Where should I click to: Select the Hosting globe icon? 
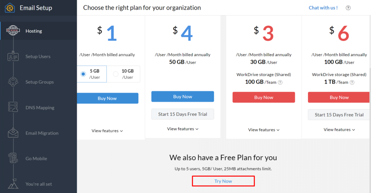click(x=13, y=31)
